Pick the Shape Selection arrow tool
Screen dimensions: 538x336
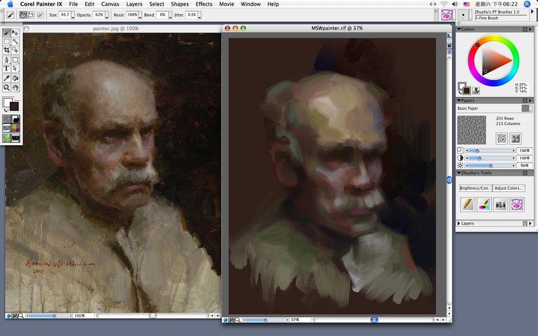pyautogui.click(x=15, y=69)
